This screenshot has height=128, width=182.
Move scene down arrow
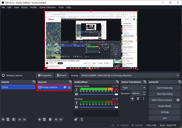[x=24, y=119]
